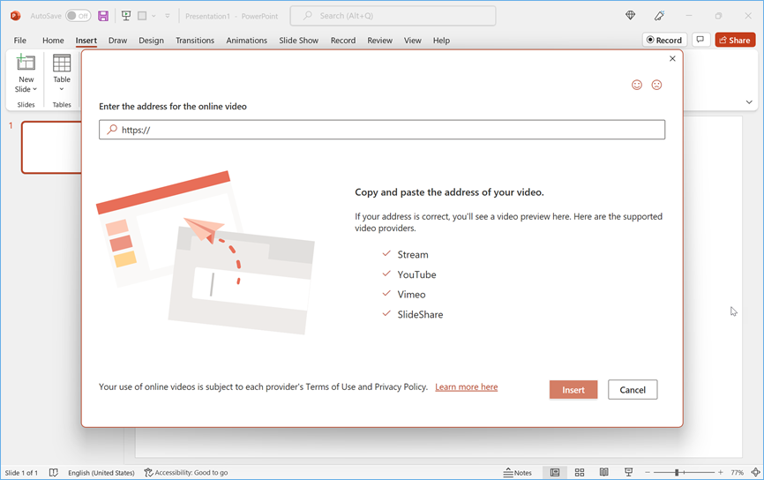Open the 'Learn more here' link
This screenshot has height=480, width=764.
466,387
